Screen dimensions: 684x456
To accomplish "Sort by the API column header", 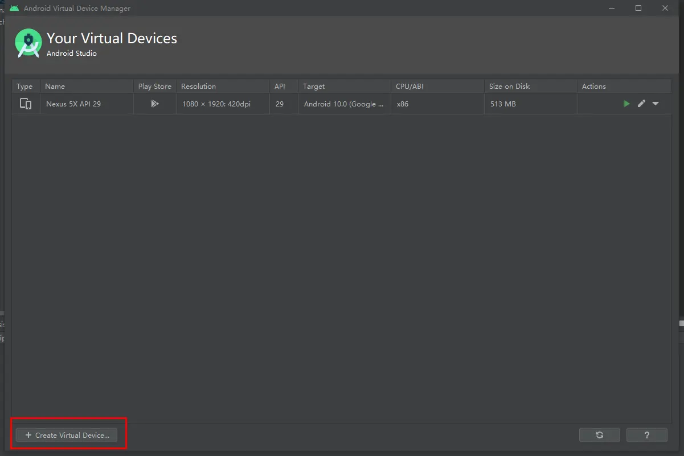I will [284, 87].
